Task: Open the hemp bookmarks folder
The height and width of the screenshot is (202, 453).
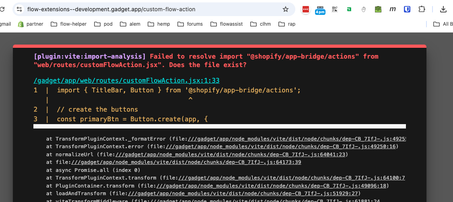Action: (x=159, y=24)
